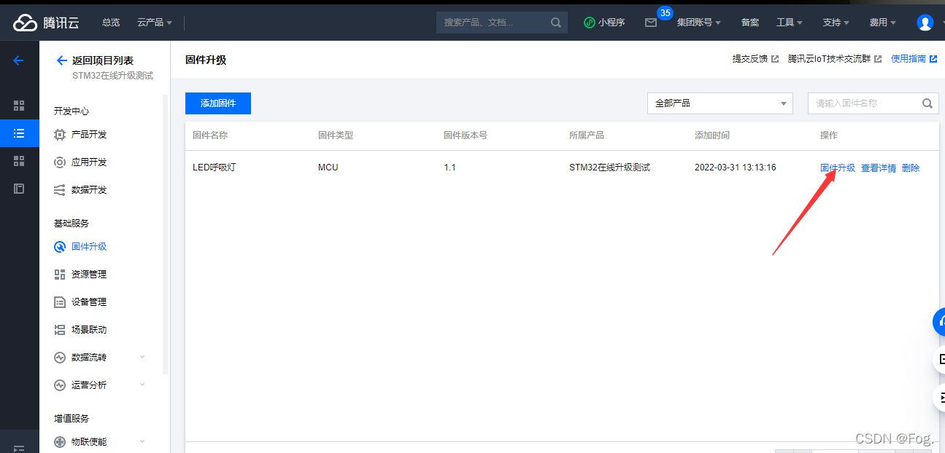Expand the 云产品 dropdown menu
Image resolution: width=945 pixels, height=453 pixels.
tap(155, 23)
